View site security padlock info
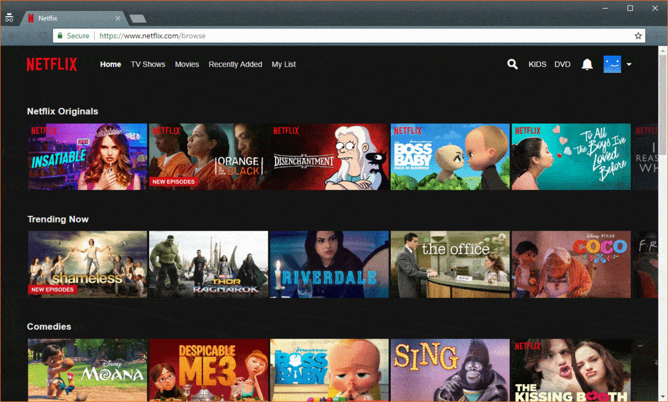Screen dimensions: 668x402 [61, 36]
